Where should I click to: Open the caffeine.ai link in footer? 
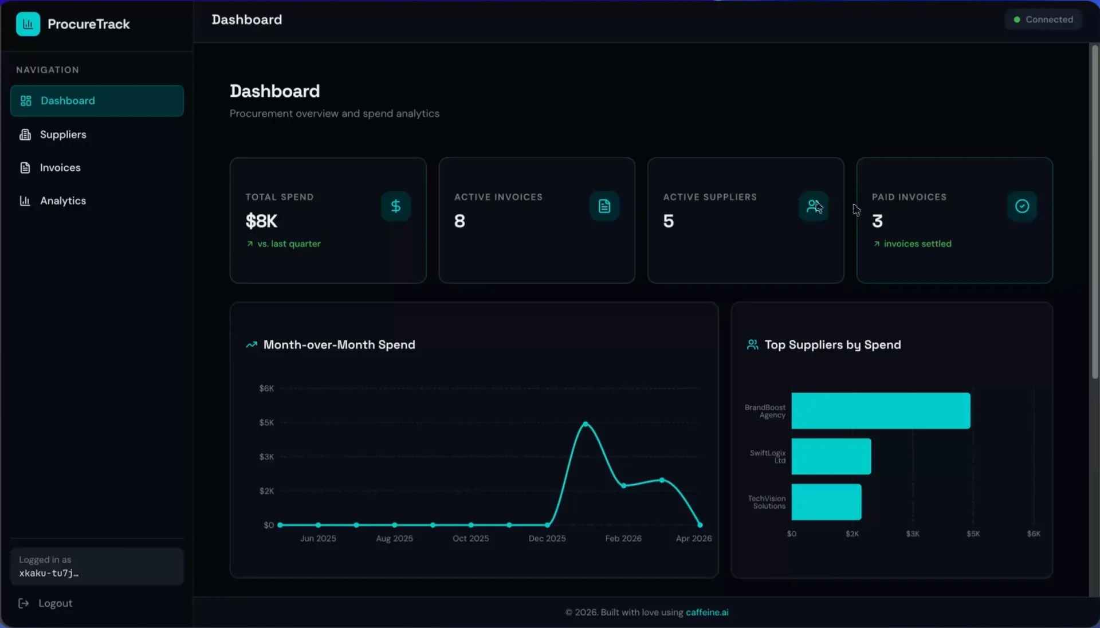707,612
